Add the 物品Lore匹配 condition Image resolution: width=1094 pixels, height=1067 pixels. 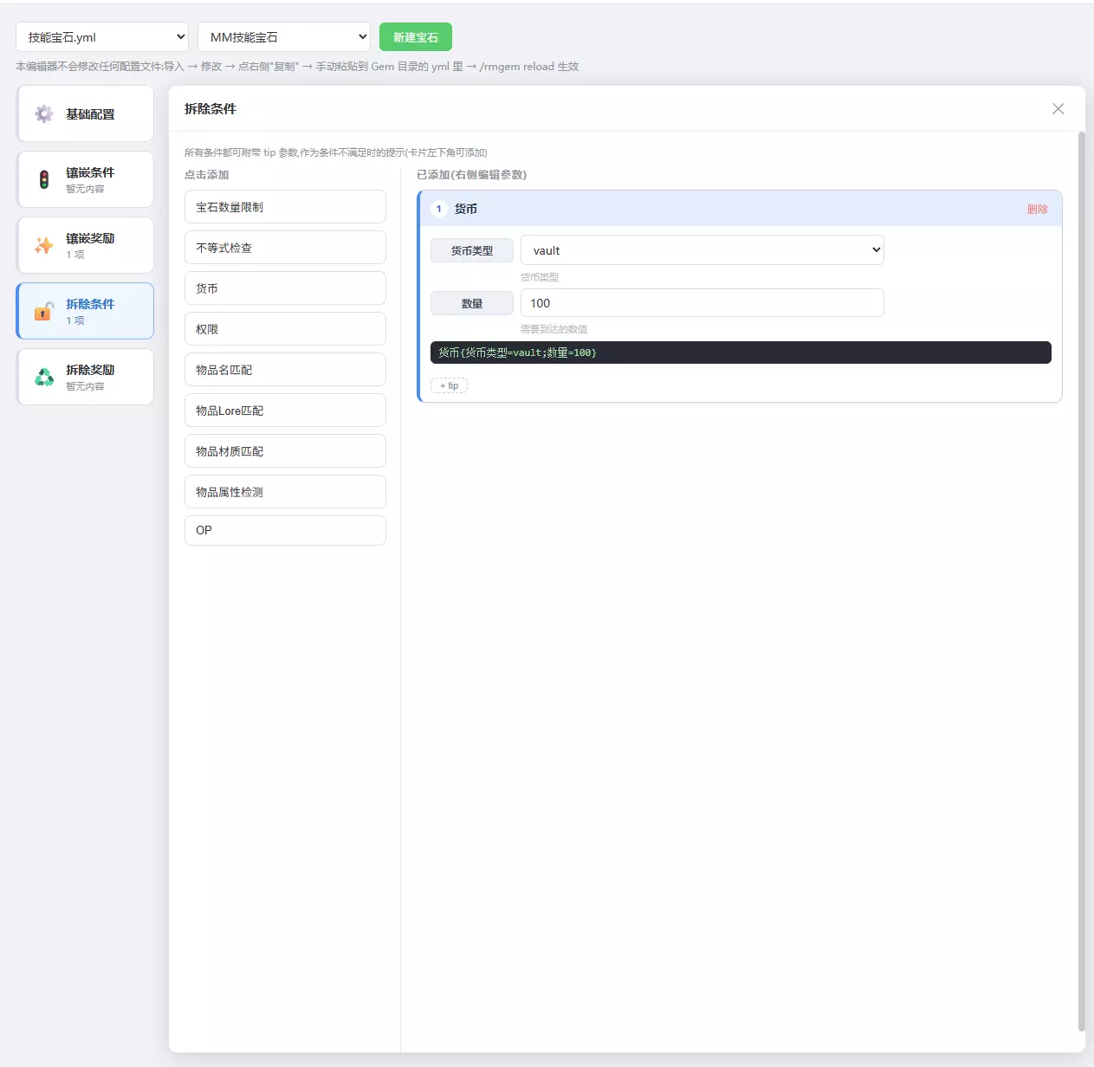(285, 411)
